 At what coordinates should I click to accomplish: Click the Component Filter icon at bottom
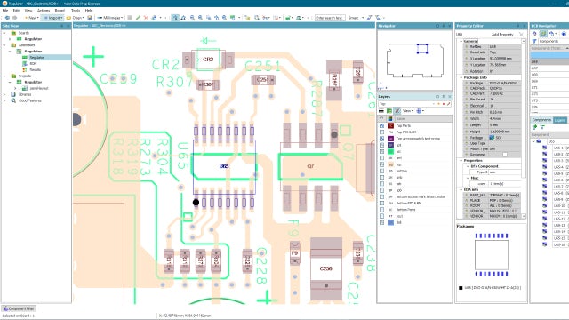(x=5, y=308)
